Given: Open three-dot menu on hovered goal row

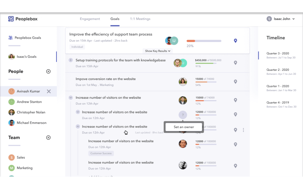Looking at the screenshot, I should click(x=243, y=130).
